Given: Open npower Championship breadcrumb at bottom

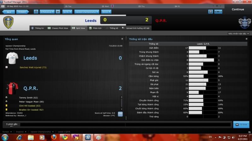Looking at the screenshot, I should pyautogui.click(x=42, y=132).
